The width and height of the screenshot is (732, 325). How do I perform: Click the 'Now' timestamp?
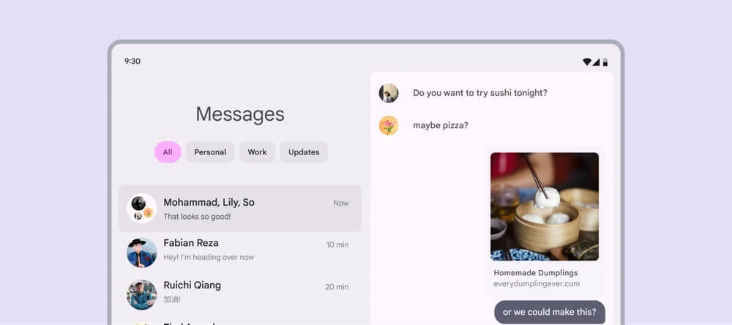341,203
